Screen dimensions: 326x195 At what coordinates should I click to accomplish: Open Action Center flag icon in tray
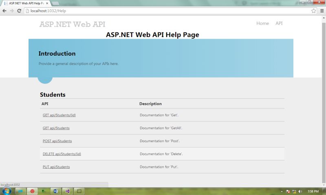point(288,191)
